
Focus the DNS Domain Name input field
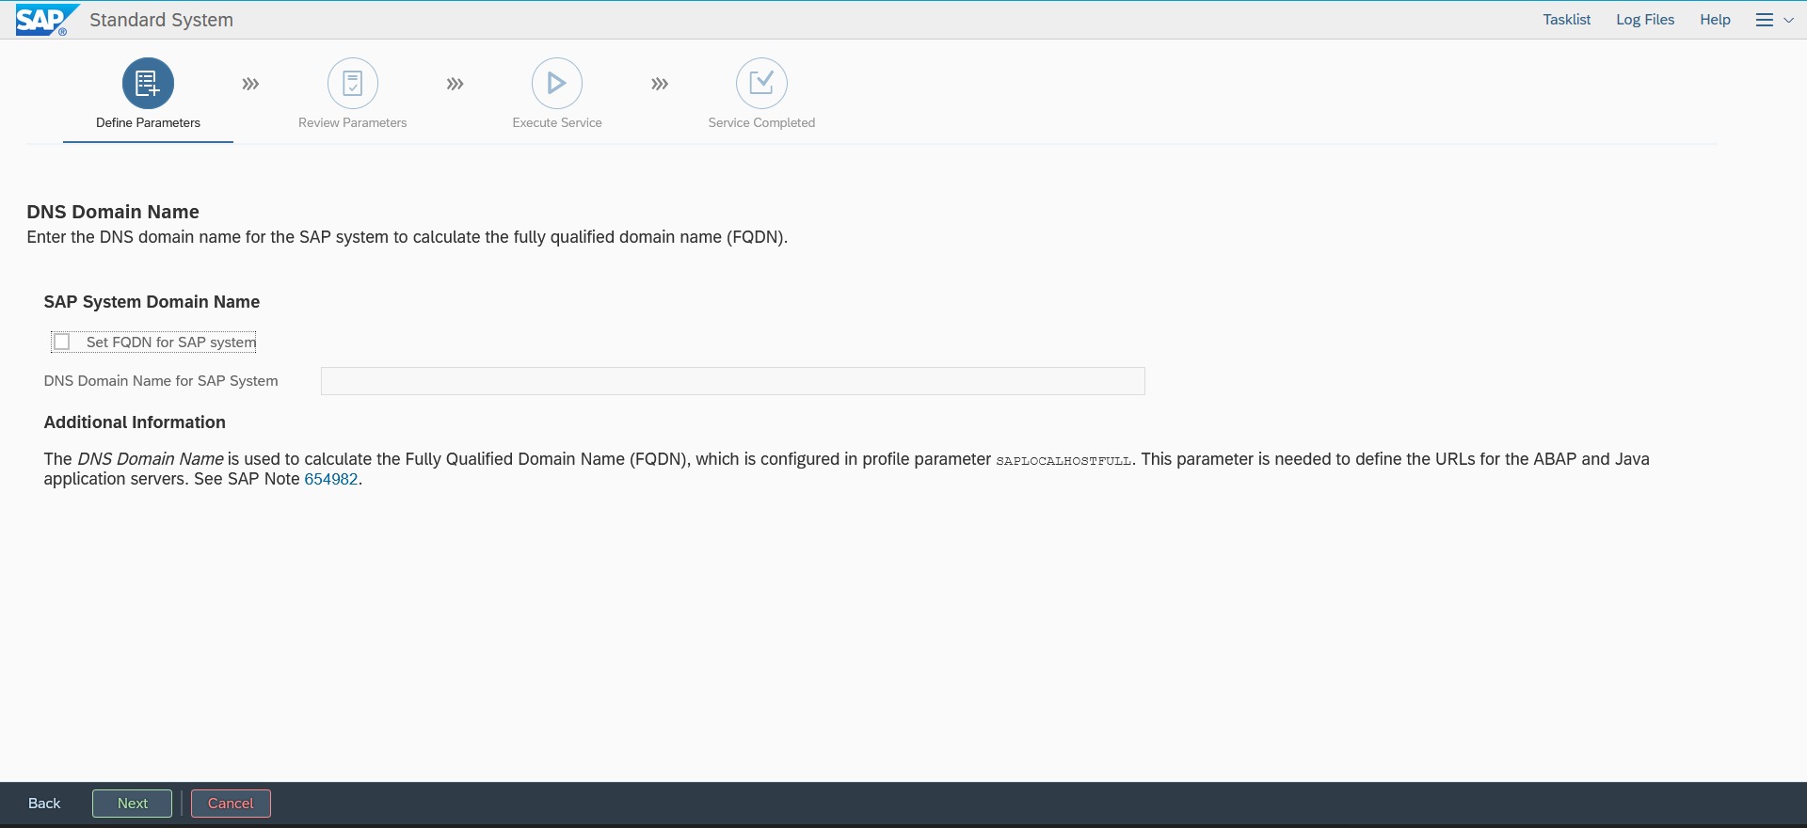pos(733,381)
